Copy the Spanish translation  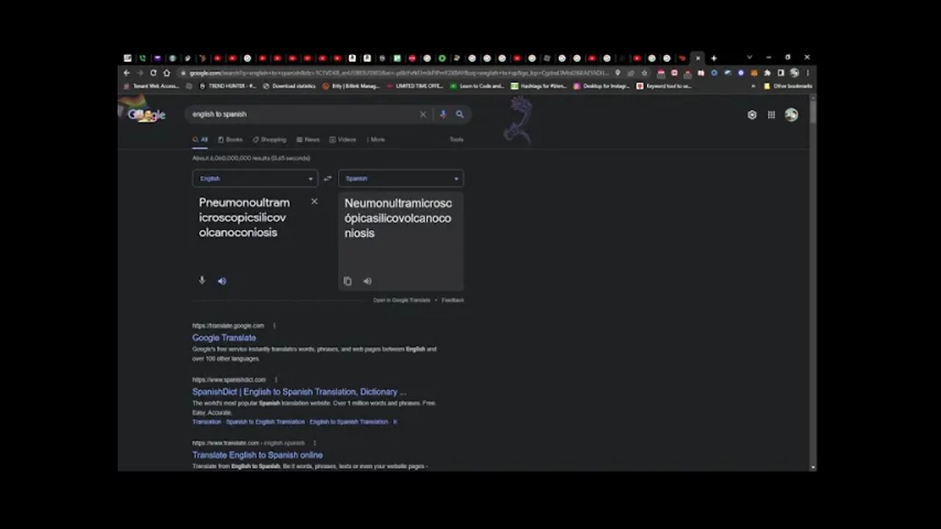pos(348,281)
